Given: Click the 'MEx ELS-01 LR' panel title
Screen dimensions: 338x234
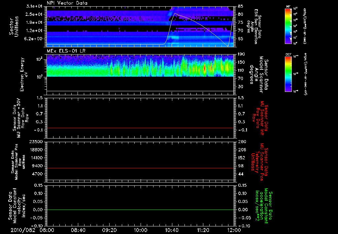Looking at the screenshot, I should coord(66,51).
